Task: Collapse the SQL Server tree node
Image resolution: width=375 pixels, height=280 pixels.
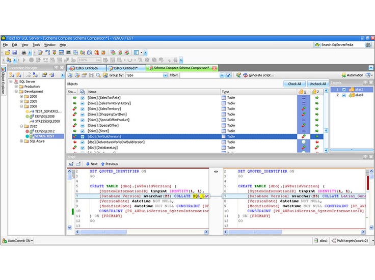Action: 11,81
